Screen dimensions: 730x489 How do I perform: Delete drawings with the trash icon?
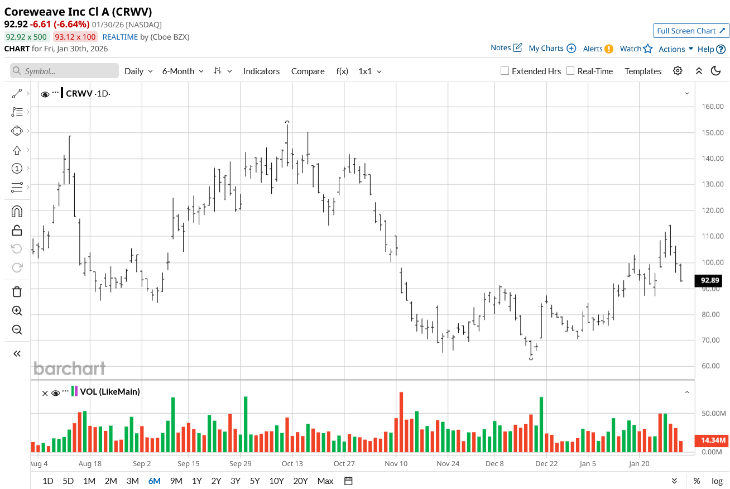coord(17,292)
